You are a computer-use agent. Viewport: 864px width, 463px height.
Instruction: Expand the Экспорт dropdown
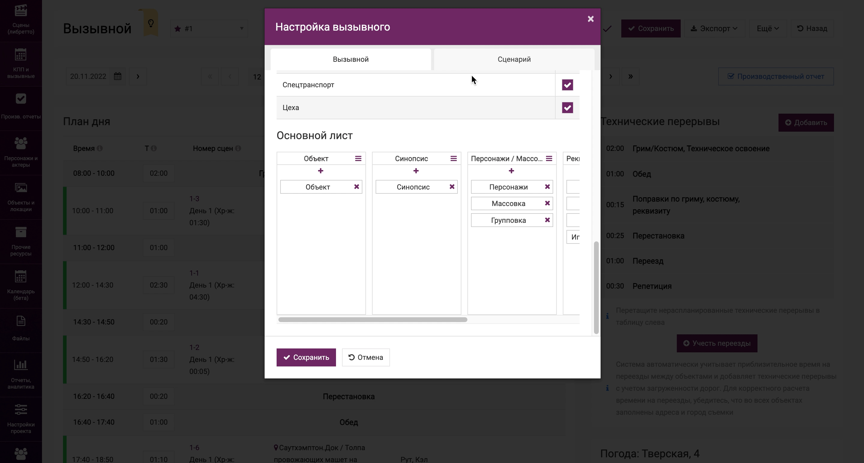(714, 28)
